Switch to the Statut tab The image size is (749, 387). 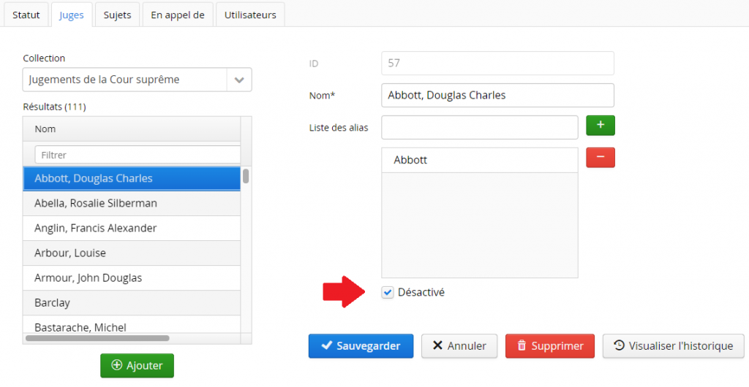pyautogui.click(x=26, y=15)
